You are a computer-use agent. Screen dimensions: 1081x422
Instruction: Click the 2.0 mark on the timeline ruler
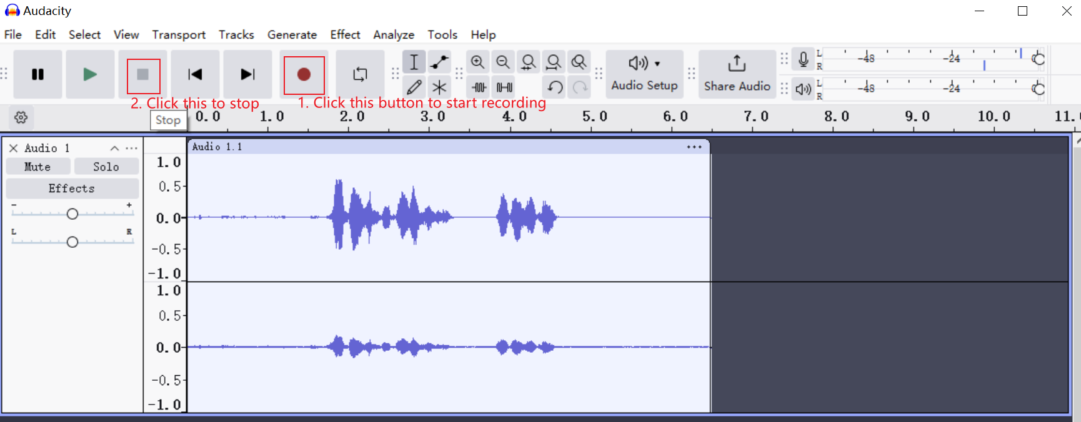click(352, 117)
